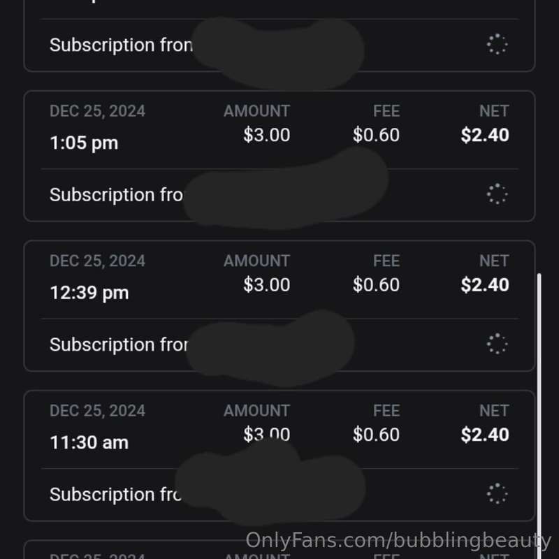Screen dimensions: 559x559
Task: Click the $2.40 net value for 11:30 am
Action: [485, 435]
